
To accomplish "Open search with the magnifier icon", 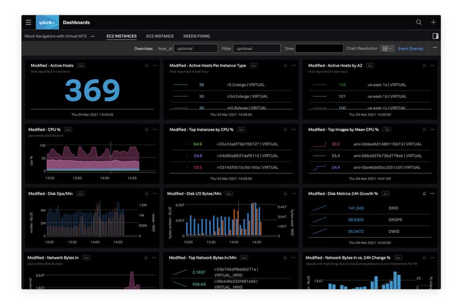I will coord(419,22).
